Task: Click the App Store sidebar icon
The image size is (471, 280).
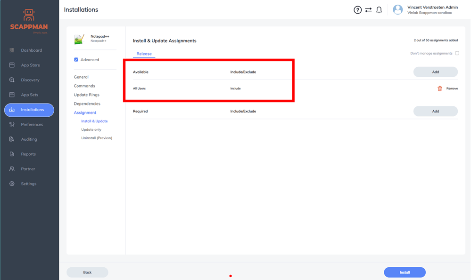Action: click(12, 65)
